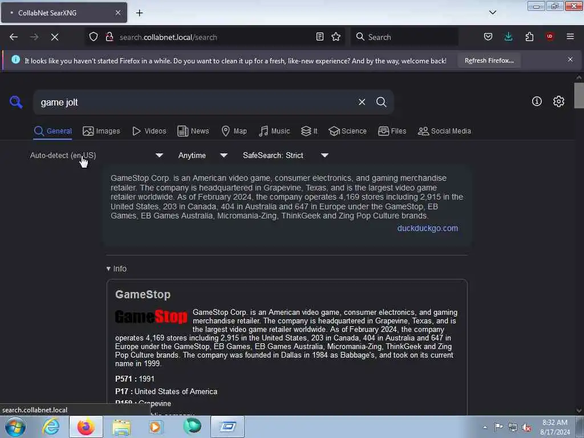Switch to the Music tab

[274, 131]
